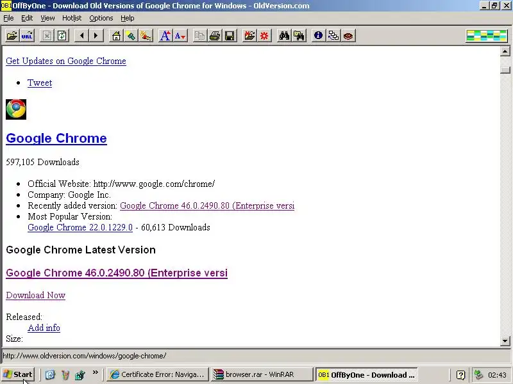Viewport: 513px width, 384px height.
Task: Click the system tray network icon
Action: coord(478,374)
